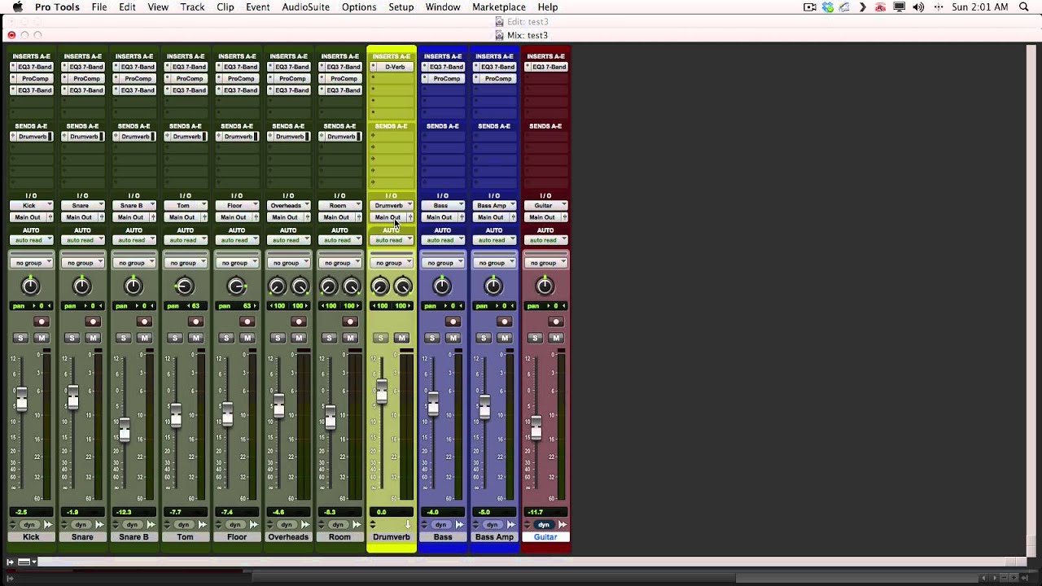This screenshot has height=586, width=1042.
Task: Open the Drumverb group assignment dropdown
Action: click(x=392, y=263)
